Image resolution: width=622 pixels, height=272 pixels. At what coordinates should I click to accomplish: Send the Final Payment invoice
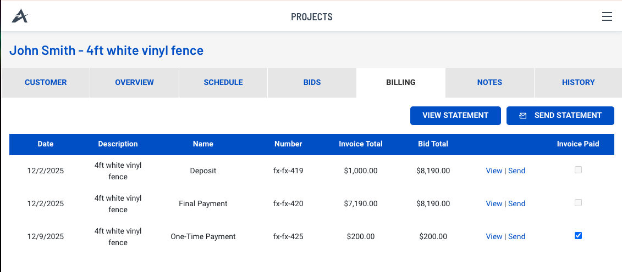coord(516,203)
